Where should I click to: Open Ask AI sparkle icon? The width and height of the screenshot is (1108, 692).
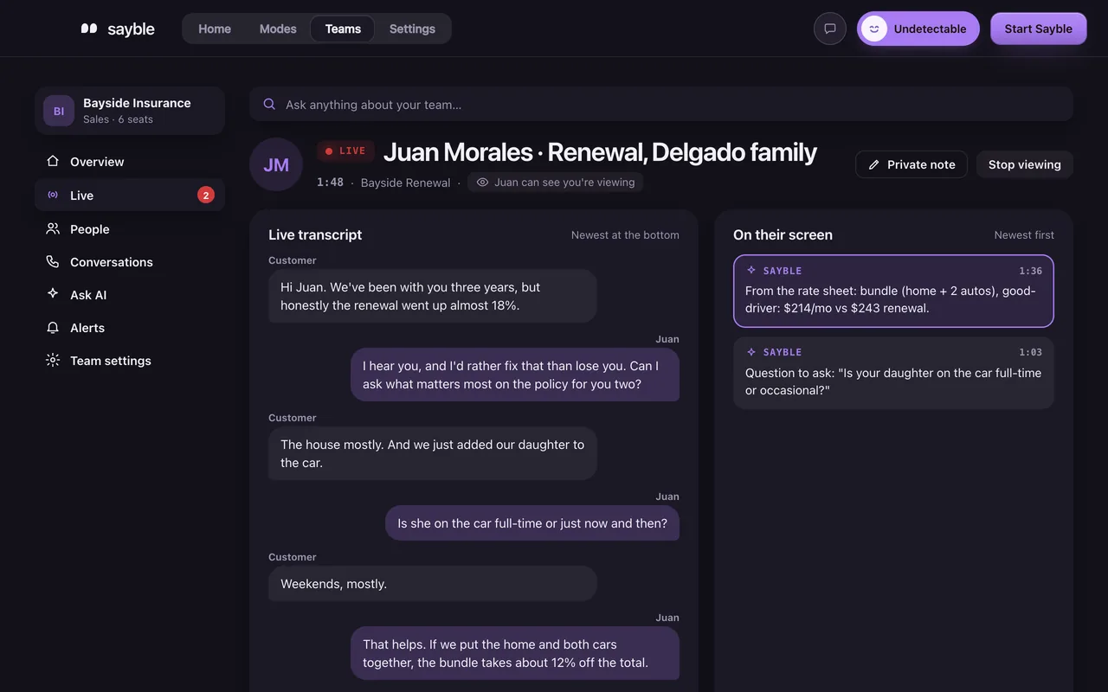click(53, 295)
